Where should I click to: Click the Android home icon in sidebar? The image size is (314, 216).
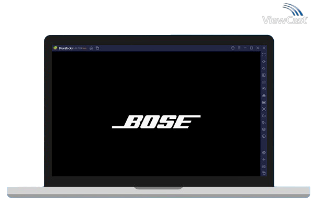264,166
